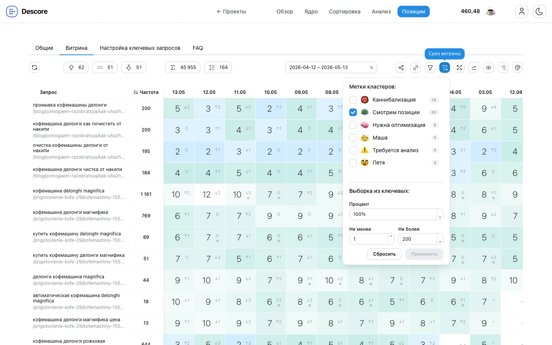
Task: Click the balance amount 460,48
Action: (470, 11)
